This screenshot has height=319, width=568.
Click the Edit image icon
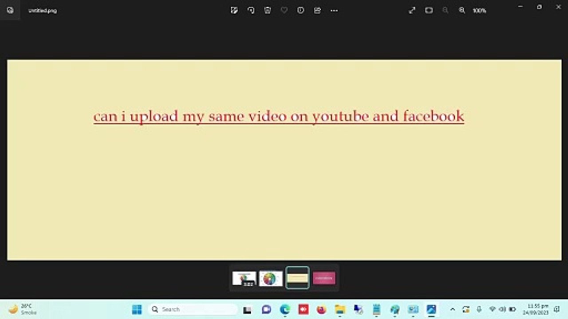click(x=234, y=10)
